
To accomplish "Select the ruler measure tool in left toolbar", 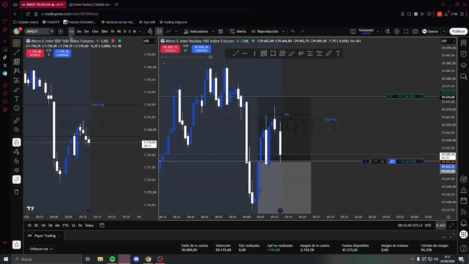I will click(16, 121).
